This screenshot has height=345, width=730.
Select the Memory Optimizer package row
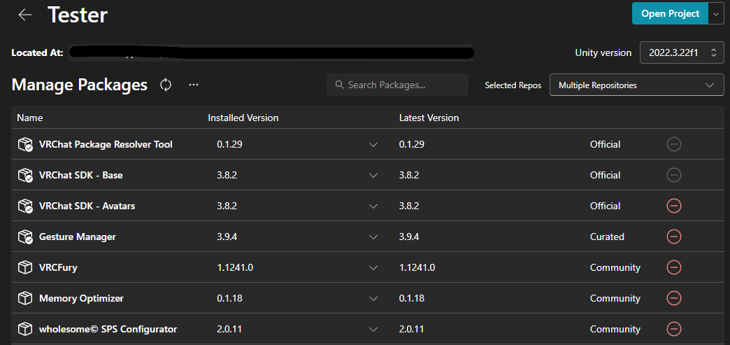pyautogui.click(x=81, y=298)
